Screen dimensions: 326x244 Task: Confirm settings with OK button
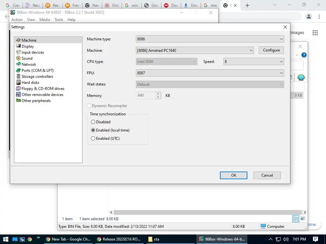(233, 175)
